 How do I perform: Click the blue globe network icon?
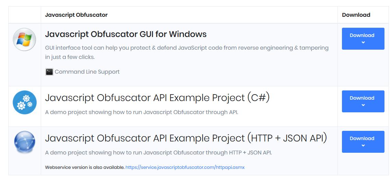pos(24,142)
